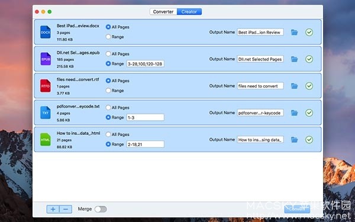
Task: Click the Convert button
Action: [297, 209]
